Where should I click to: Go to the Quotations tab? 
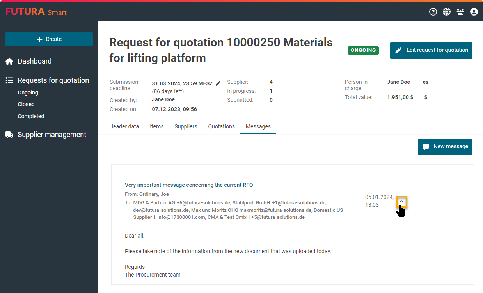(x=221, y=126)
